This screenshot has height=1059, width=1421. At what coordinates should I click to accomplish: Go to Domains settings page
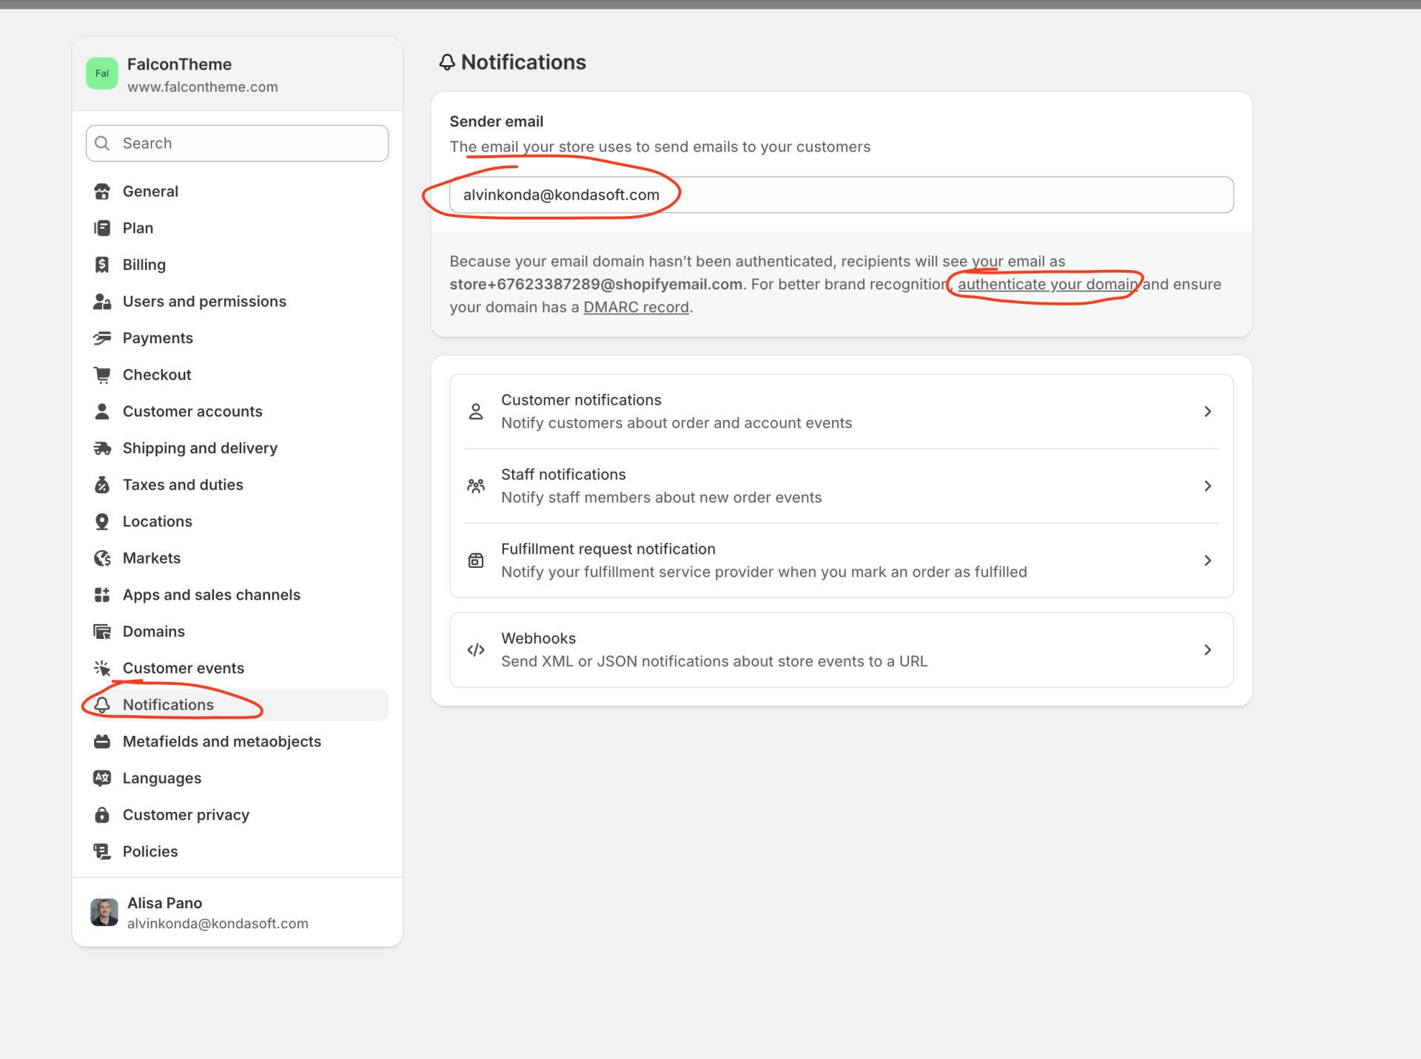click(x=153, y=632)
